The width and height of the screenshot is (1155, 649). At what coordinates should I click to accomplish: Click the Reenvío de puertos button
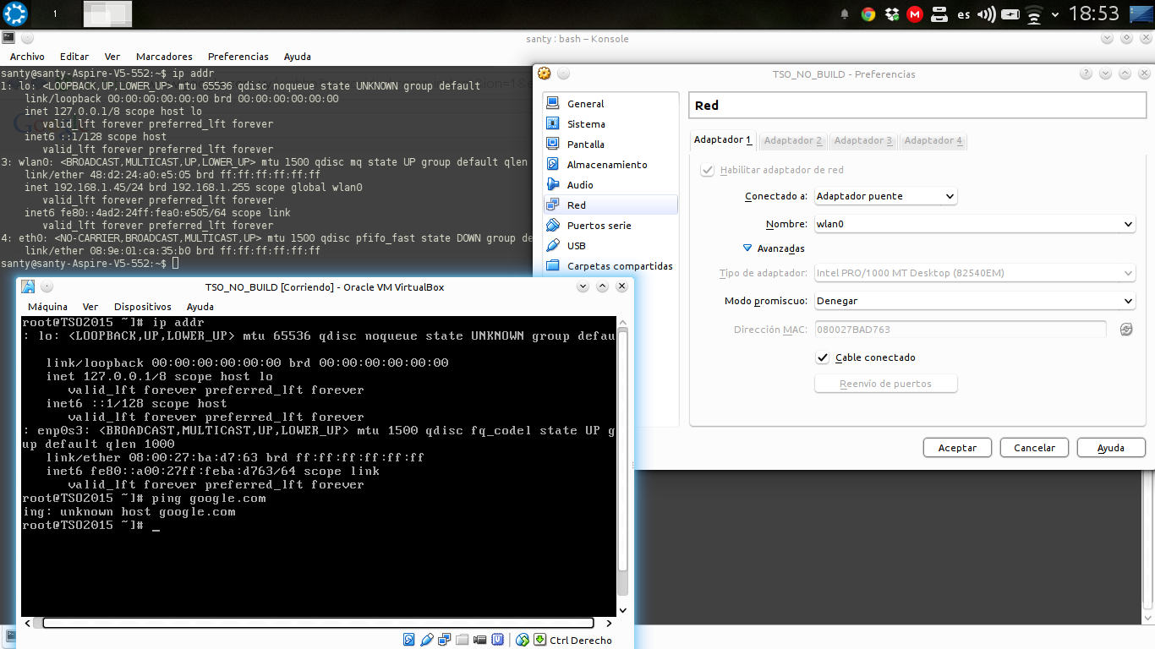pyautogui.click(x=885, y=384)
